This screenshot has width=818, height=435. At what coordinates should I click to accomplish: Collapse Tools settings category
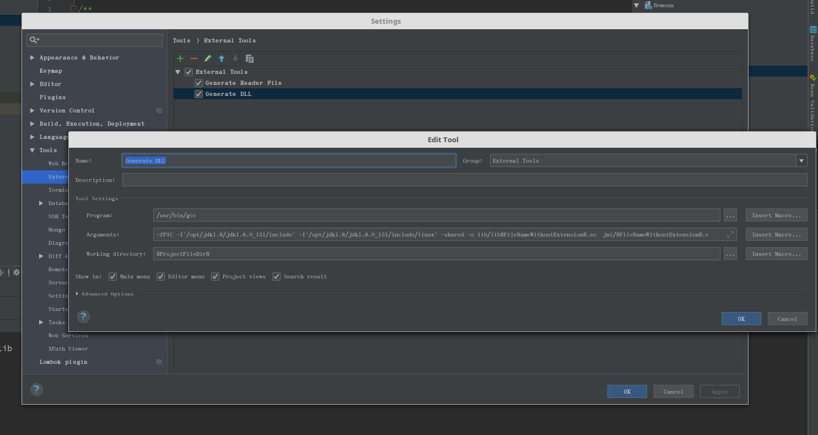tap(32, 150)
